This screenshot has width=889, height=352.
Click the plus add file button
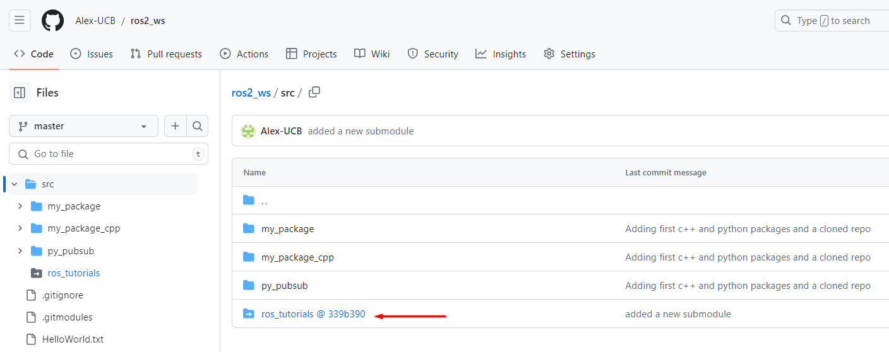[x=175, y=126]
